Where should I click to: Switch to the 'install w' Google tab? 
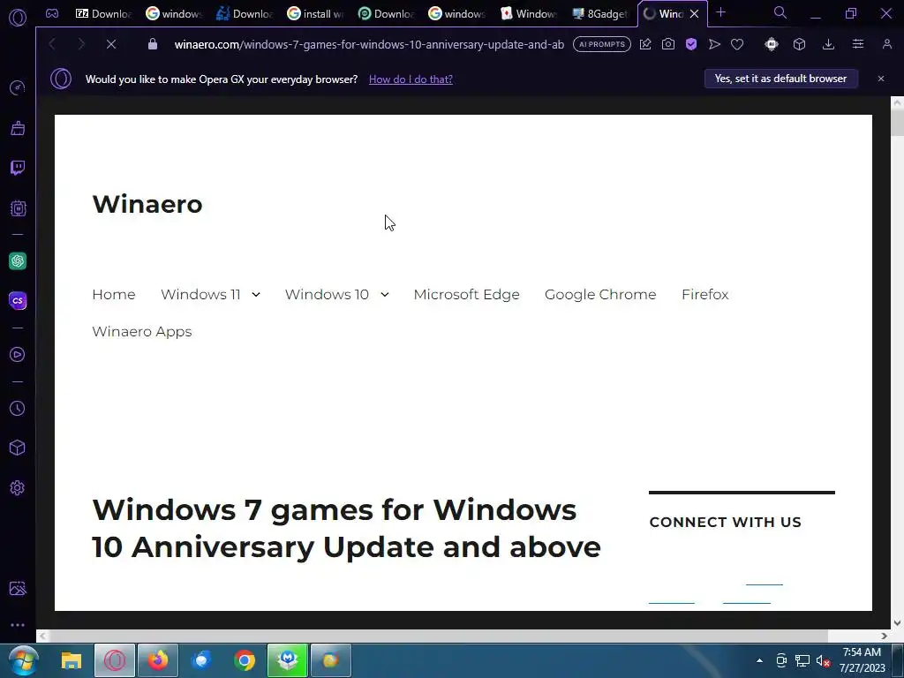pos(316,13)
